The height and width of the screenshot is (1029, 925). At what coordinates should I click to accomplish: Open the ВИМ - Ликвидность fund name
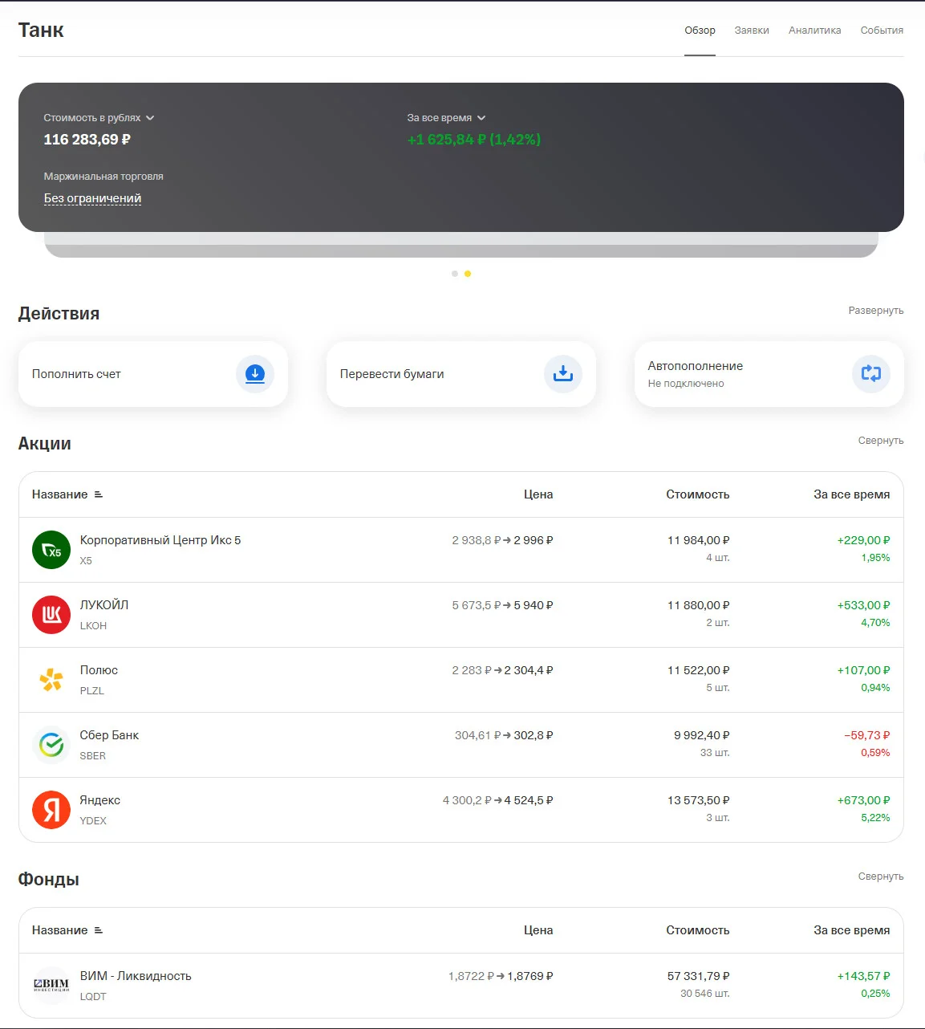coord(136,976)
